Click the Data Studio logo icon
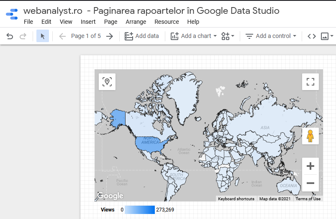This screenshot has height=219, width=336. (12, 14)
